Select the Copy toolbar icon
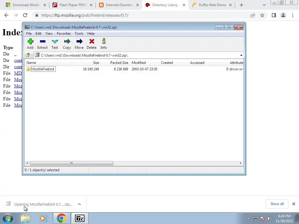 67,44
